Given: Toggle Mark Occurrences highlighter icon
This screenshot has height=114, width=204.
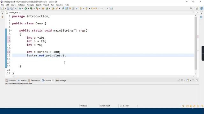Looking at the screenshot, I should (67, 9).
